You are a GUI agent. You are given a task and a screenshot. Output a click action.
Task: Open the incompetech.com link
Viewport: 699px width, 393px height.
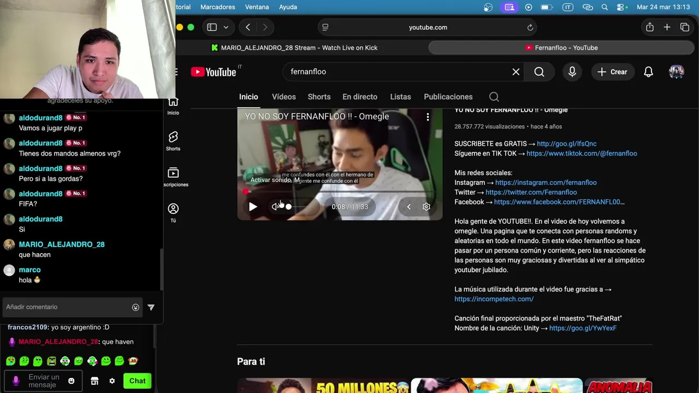(x=494, y=299)
